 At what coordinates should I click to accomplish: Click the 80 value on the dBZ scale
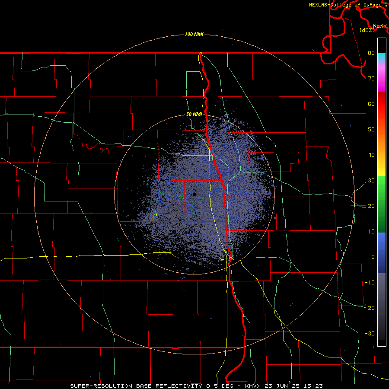tap(371, 53)
